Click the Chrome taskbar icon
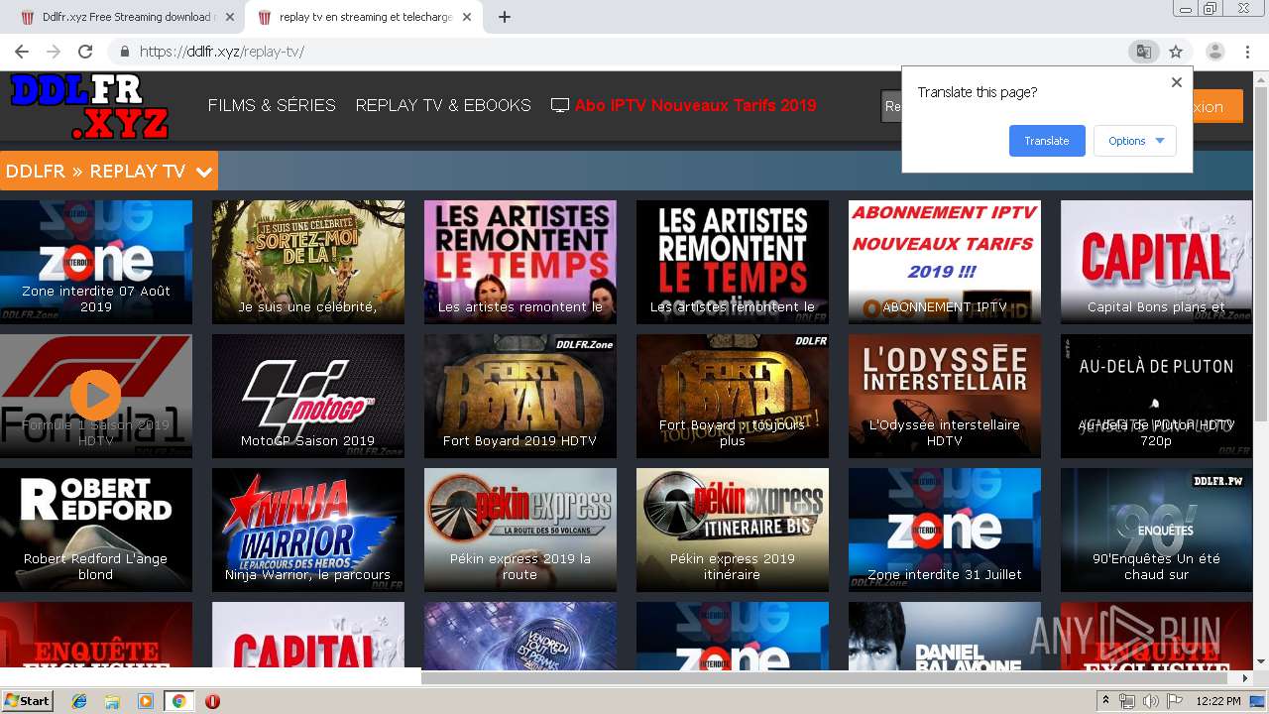 pos(178,701)
